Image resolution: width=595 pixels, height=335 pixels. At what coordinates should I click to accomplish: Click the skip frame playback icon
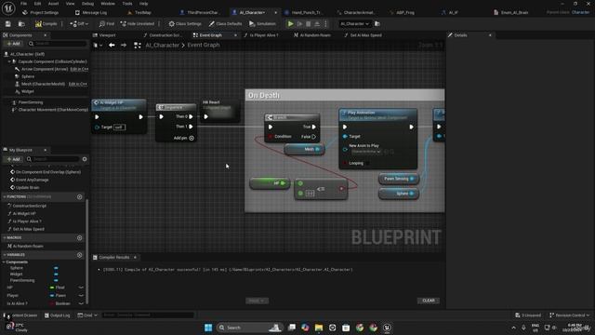(299, 24)
